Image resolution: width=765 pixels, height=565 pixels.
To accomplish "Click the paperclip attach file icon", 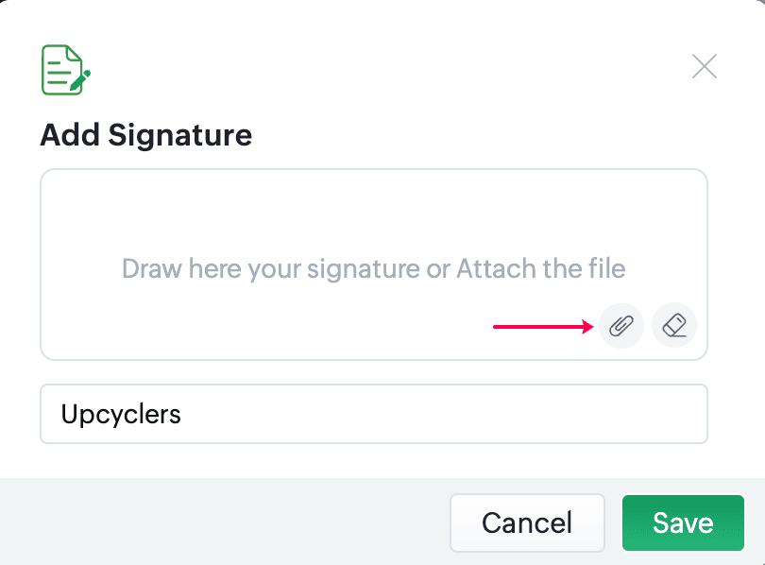I will 620,327.
